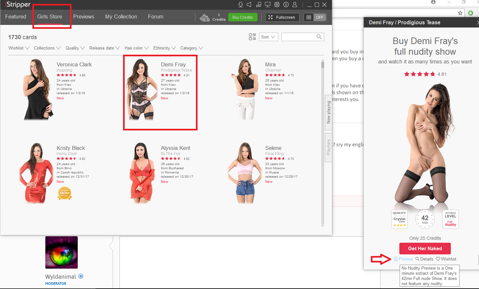Image resolution: width=479 pixels, height=289 pixels.
Task: Open the Ethnicity filter dropdown
Action: pyautogui.click(x=165, y=48)
